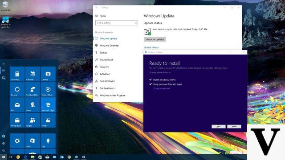The width and height of the screenshot is (285, 160).
Task: Click the Install button in Windows 10 Setup
Action: pyautogui.click(x=234, y=126)
